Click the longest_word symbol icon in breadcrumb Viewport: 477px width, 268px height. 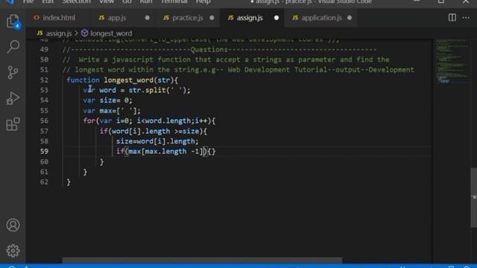(84, 33)
